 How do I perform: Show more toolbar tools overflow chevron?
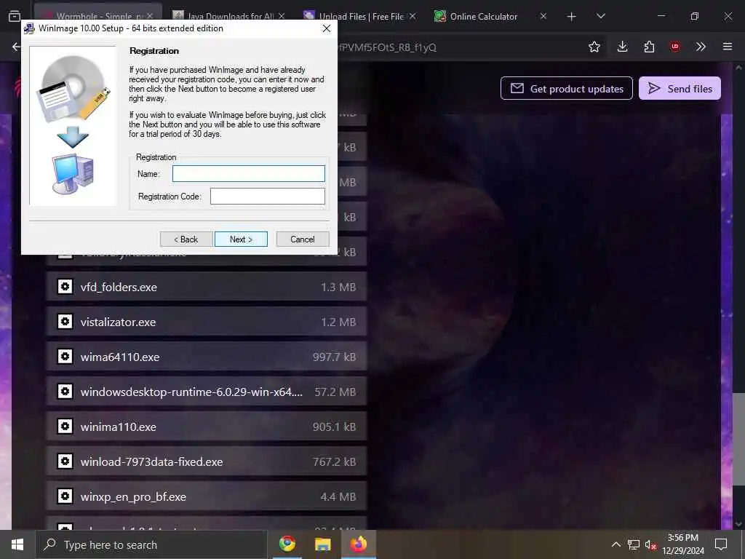coord(701,47)
